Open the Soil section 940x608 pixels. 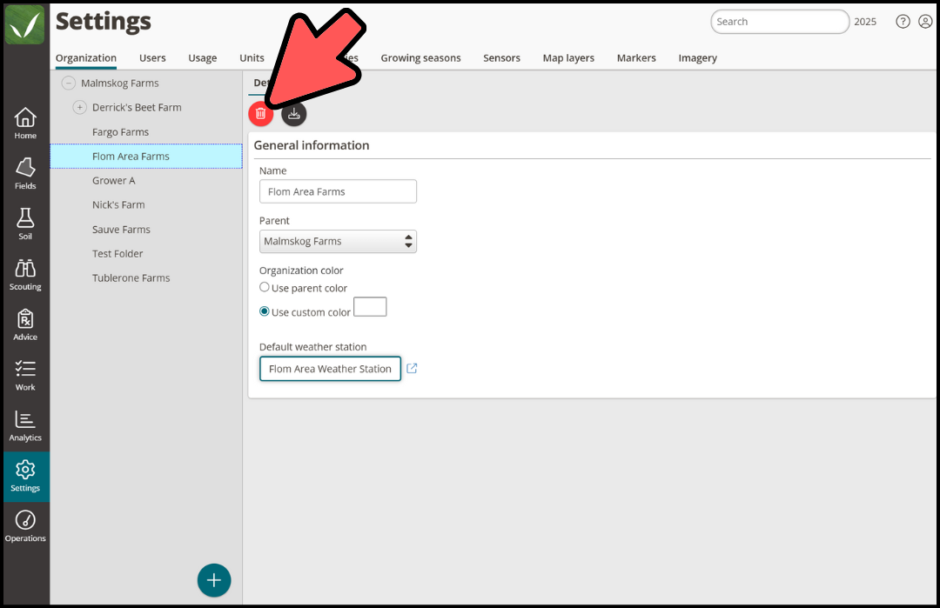25,224
